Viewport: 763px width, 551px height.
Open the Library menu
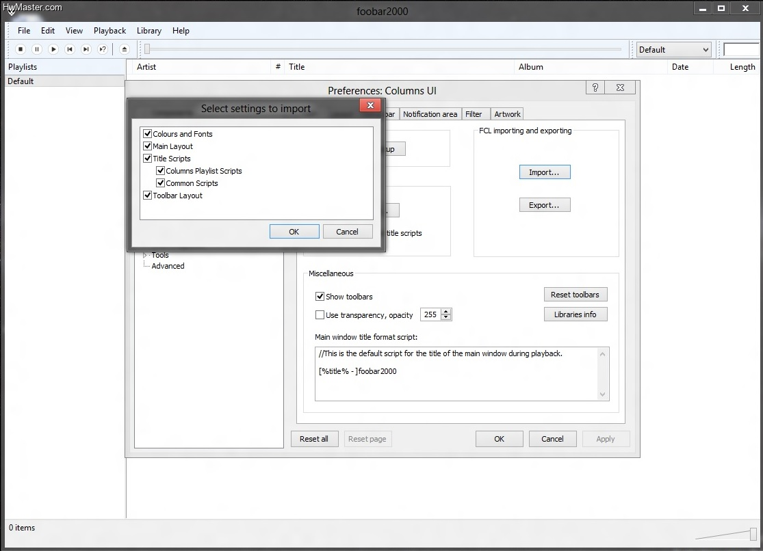click(149, 31)
